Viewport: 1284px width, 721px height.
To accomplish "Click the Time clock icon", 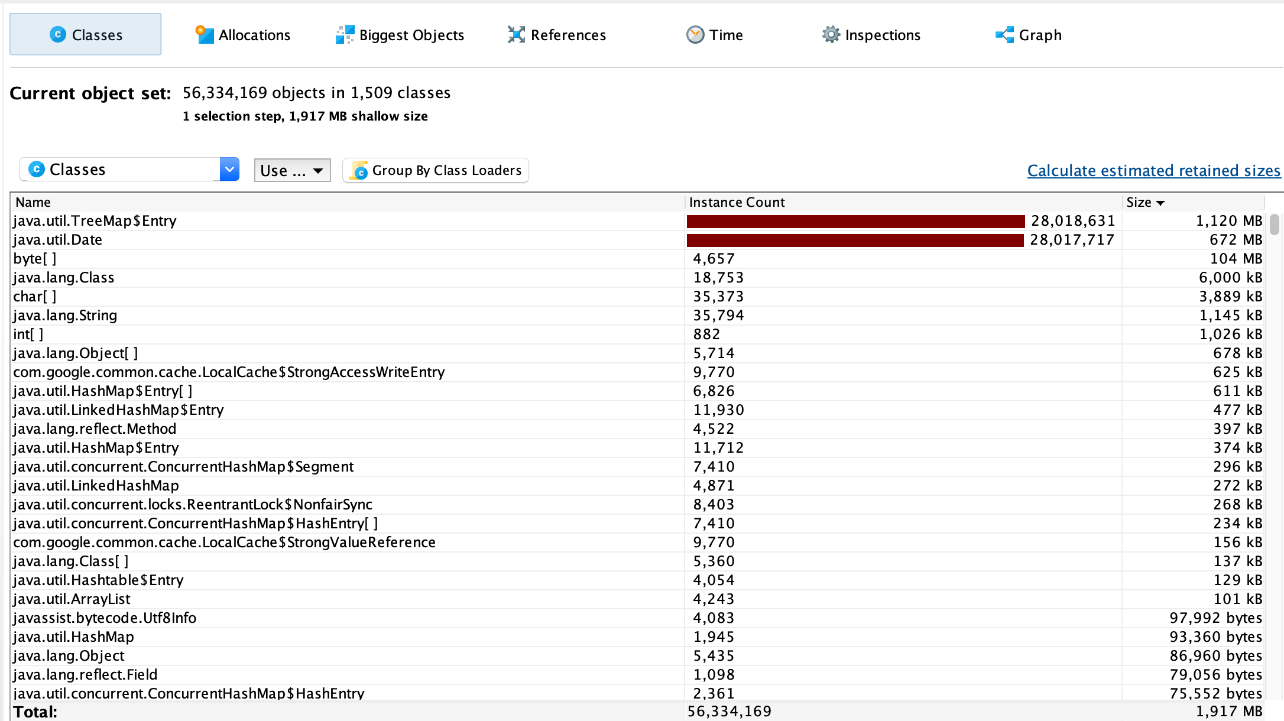I will pyautogui.click(x=695, y=35).
